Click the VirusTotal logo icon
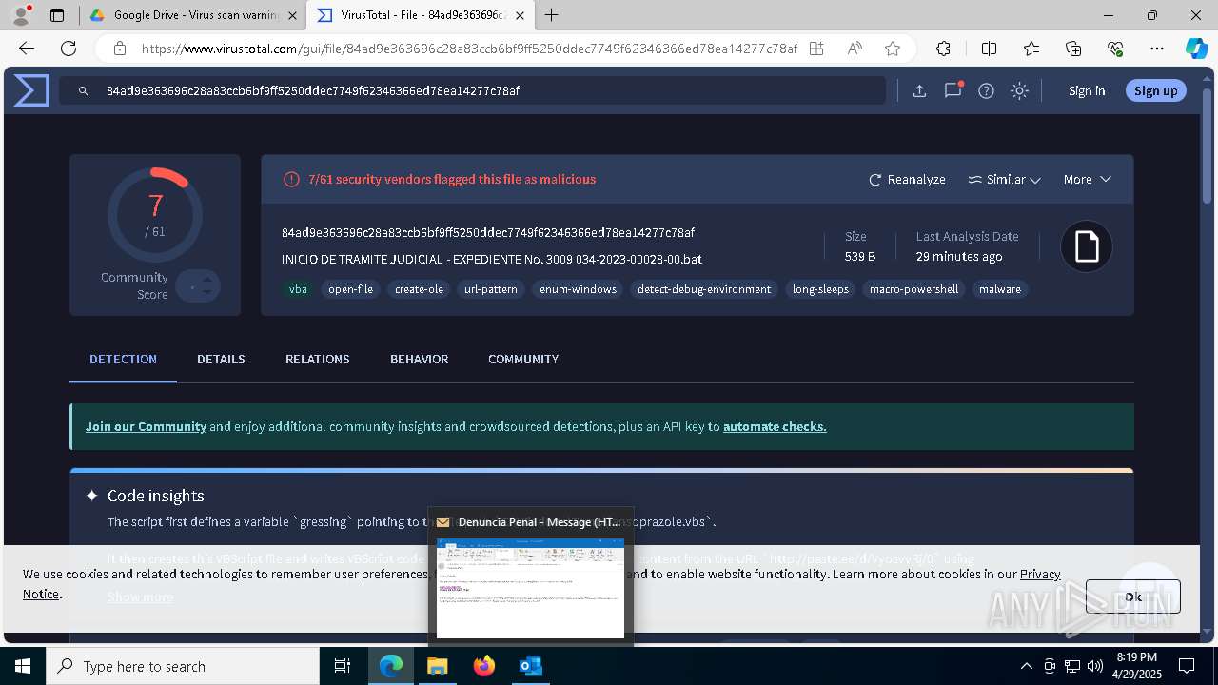Screen dimensions: 1218x685 (30, 90)
